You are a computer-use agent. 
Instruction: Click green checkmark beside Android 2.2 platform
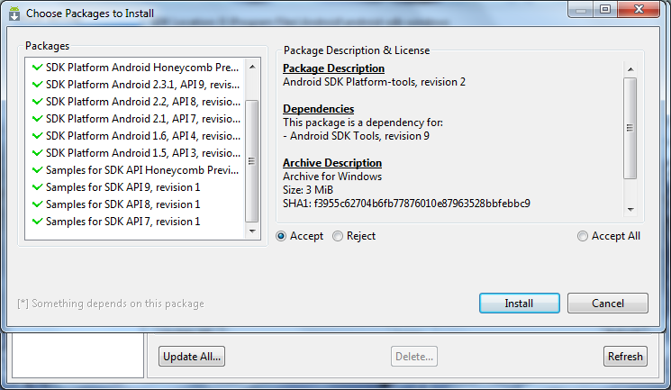(37, 102)
